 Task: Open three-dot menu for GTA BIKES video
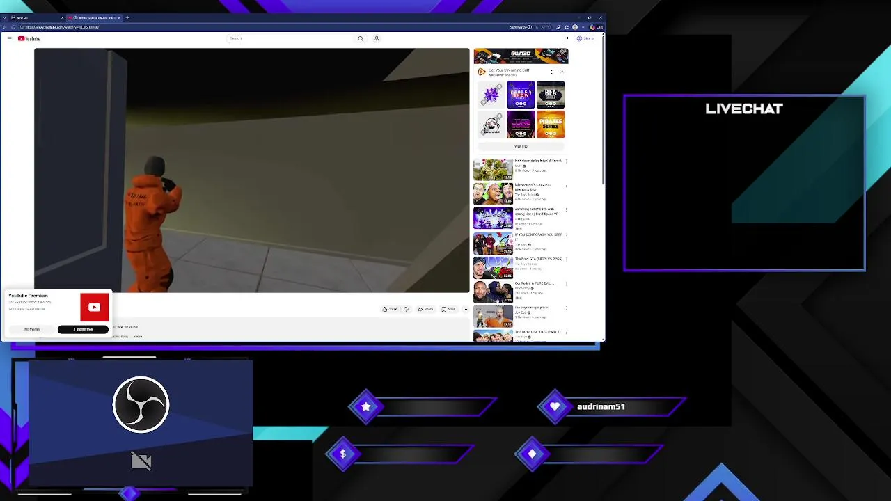coord(567,260)
